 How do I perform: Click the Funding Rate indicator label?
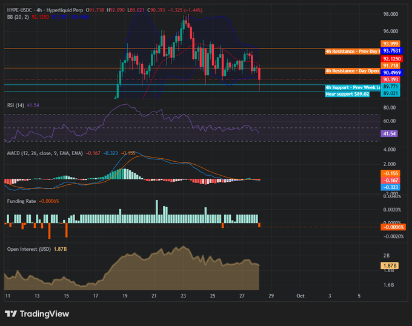pyautogui.click(x=21, y=201)
